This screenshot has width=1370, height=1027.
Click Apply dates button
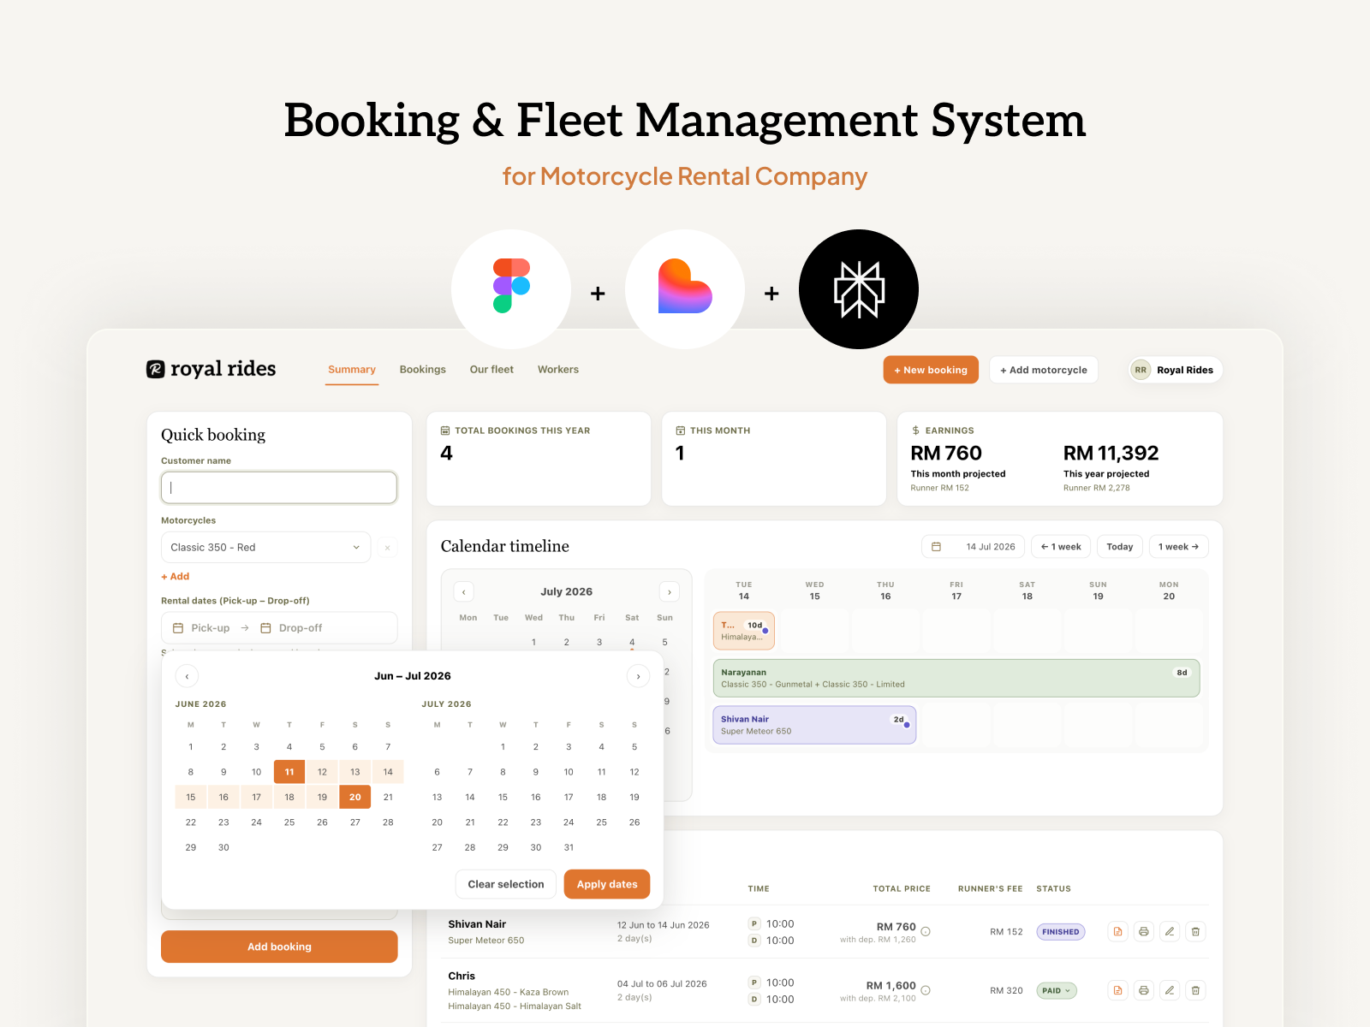[607, 884]
